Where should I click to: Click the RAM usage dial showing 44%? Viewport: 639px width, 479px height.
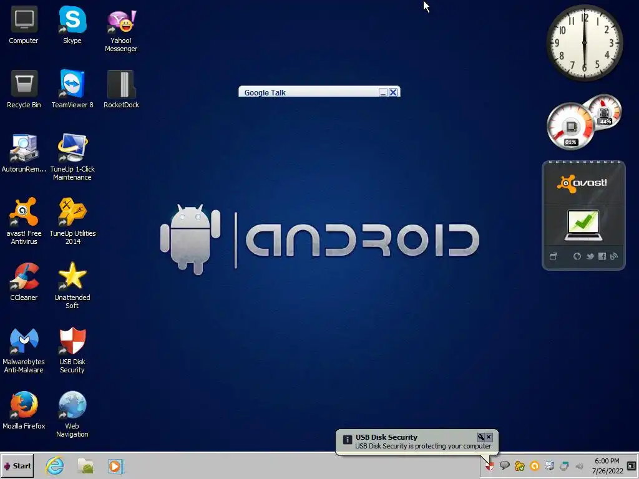[x=605, y=112]
